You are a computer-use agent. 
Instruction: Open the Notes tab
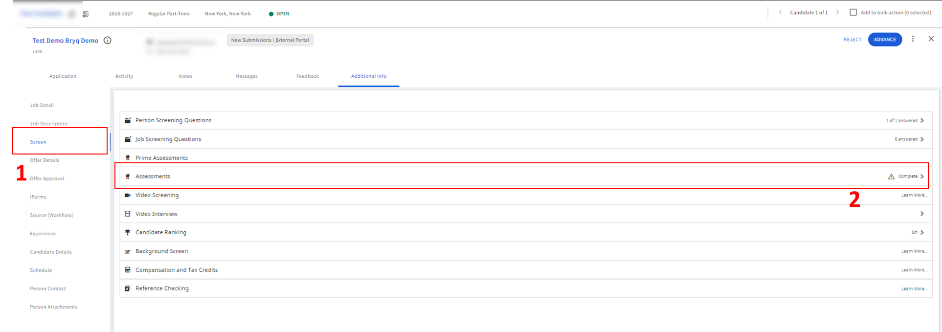click(185, 76)
